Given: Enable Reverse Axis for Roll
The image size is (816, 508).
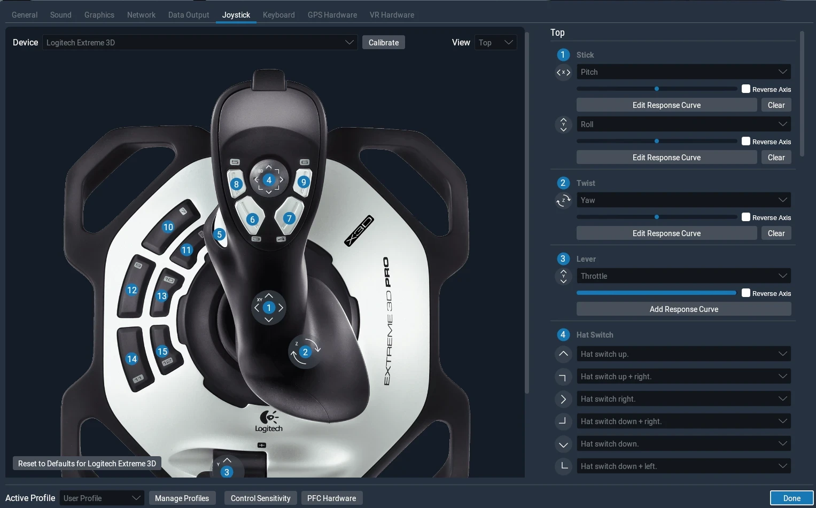Looking at the screenshot, I should point(746,141).
